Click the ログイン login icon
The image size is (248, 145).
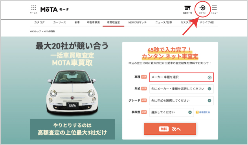[202, 8]
